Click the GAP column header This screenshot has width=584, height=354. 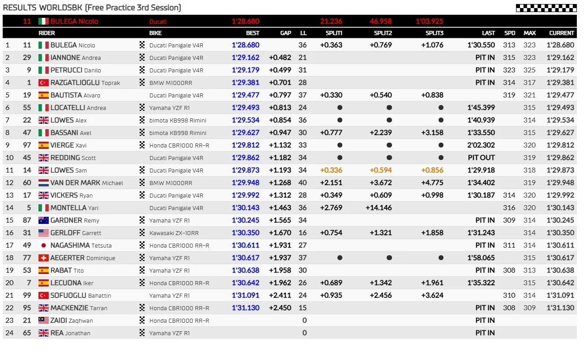[286, 33]
